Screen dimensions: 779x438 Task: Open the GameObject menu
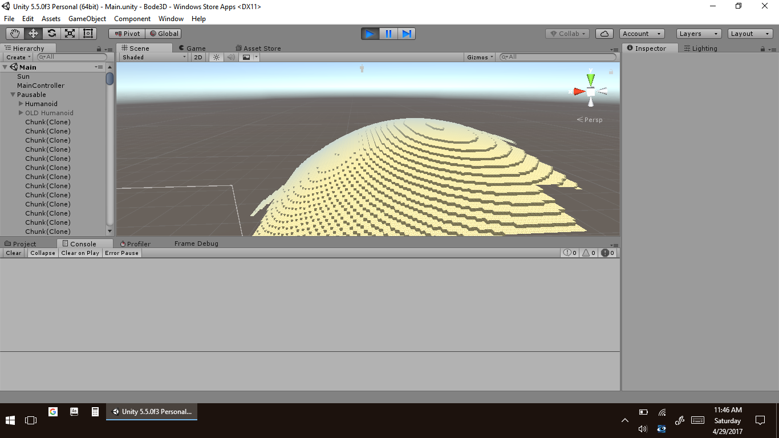[x=87, y=19]
